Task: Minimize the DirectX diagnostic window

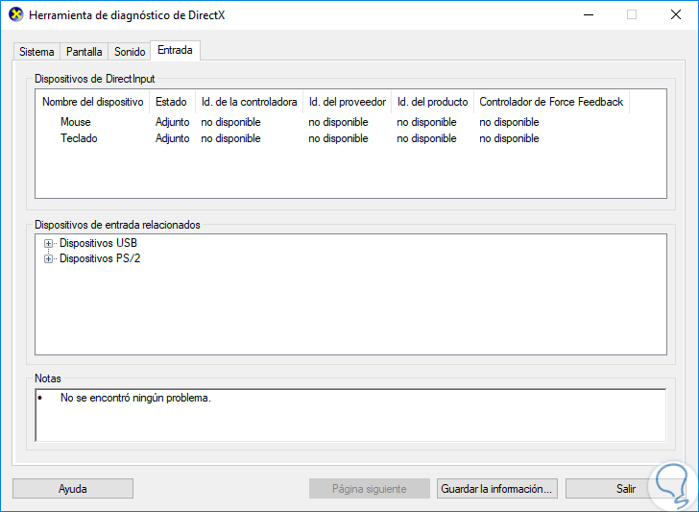Action: (589, 14)
